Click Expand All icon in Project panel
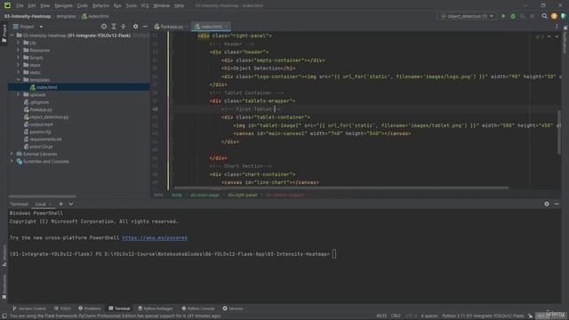The width and height of the screenshot is (569, 320). pyautogui.click(x=114, y=27)
